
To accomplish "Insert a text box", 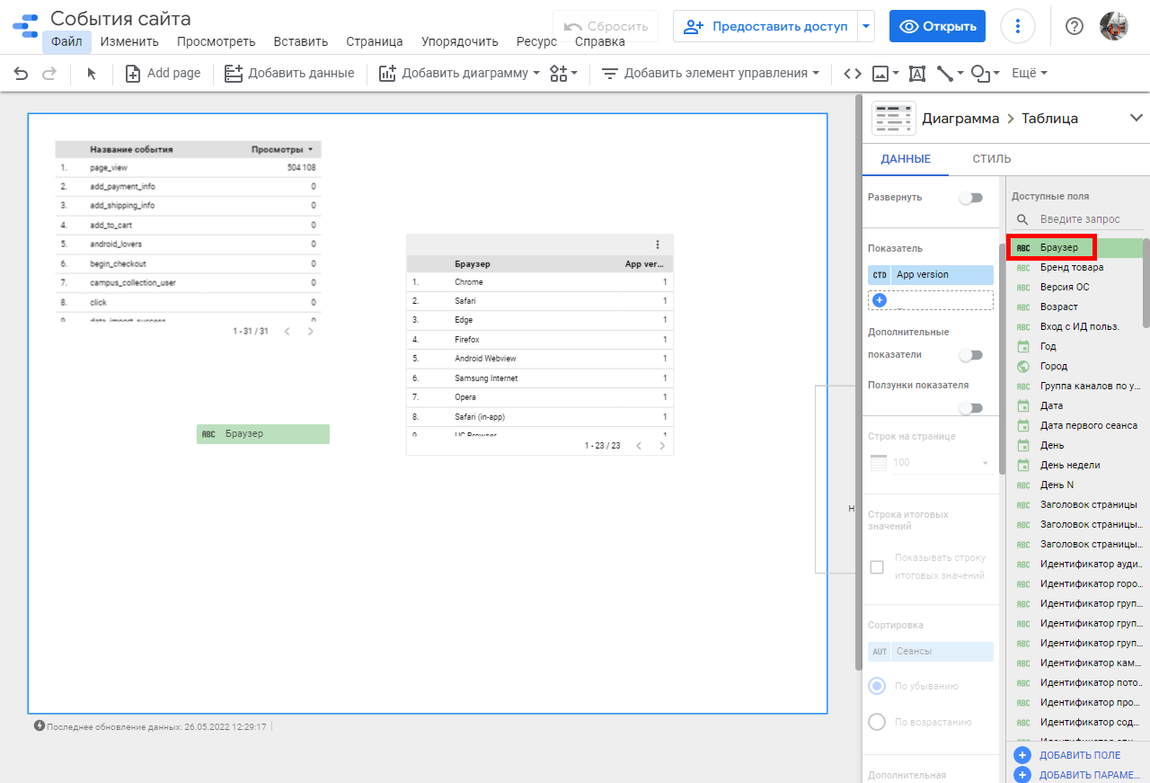I will (917, 74).
